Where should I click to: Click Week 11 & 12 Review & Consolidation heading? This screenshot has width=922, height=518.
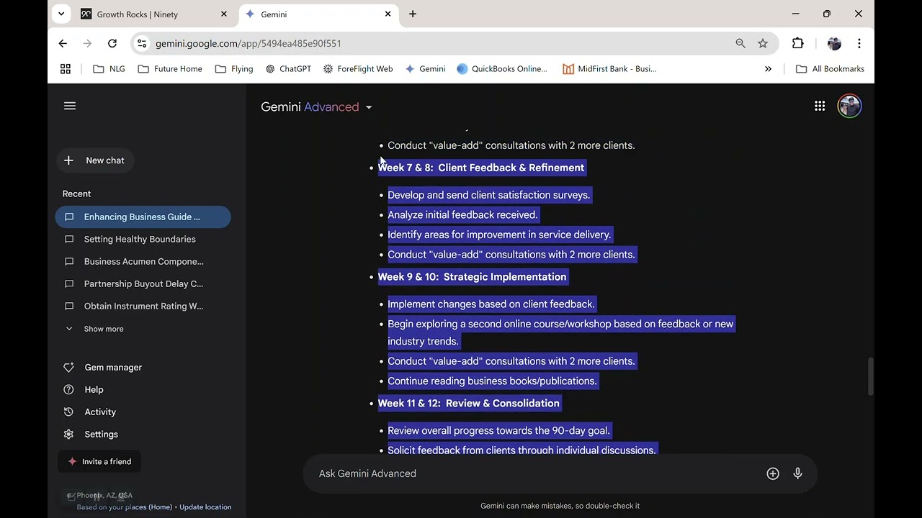pyautogui.click(x=468, y=404)
